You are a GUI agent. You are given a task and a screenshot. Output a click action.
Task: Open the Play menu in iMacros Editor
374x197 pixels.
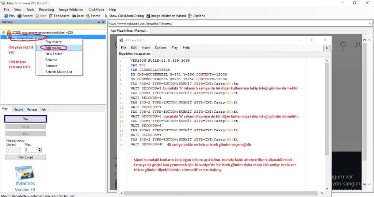175,48
